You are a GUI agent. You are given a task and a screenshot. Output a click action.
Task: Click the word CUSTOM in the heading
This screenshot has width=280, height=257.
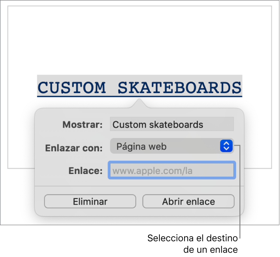[x=72, y=88]
